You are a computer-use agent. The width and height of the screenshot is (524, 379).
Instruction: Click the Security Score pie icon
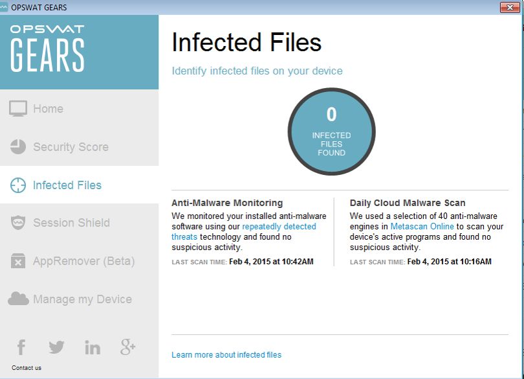pyautogui.click(x=18, y=146)
